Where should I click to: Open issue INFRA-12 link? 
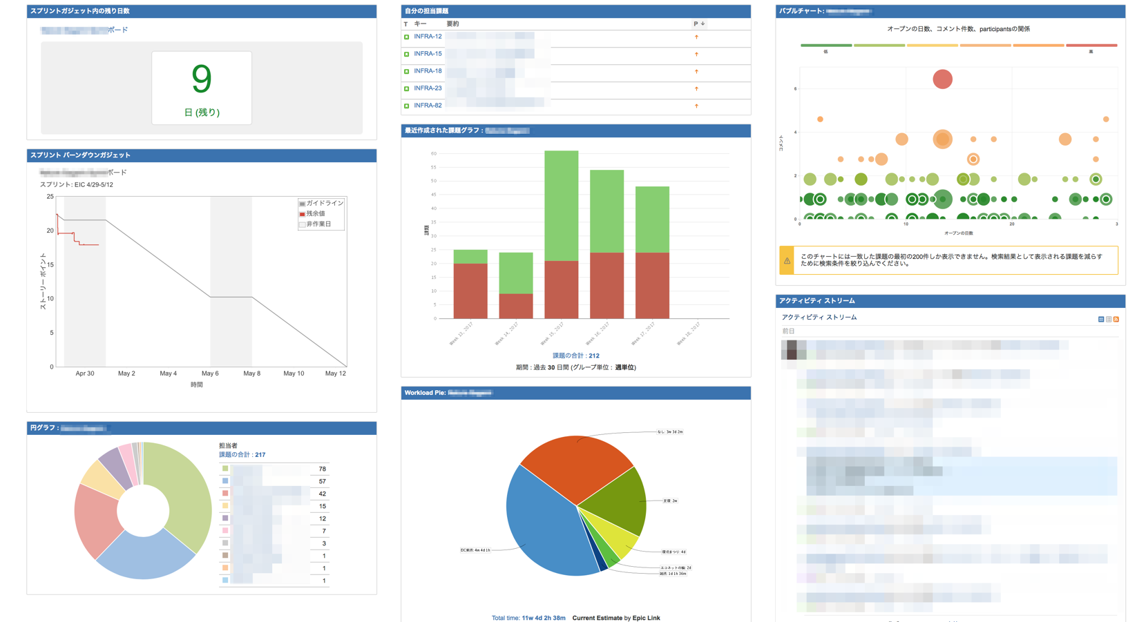tap(428, 37)
